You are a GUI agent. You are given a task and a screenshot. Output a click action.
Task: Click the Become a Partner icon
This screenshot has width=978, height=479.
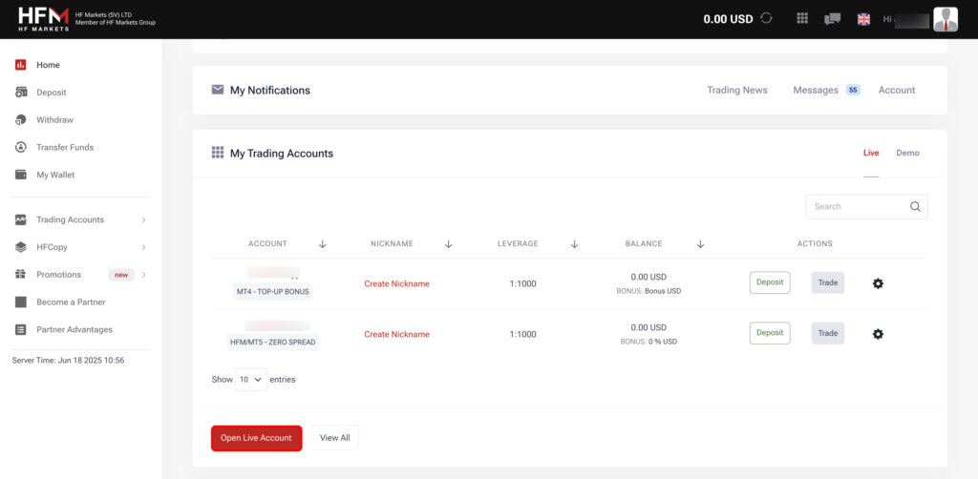coord(21,302)
